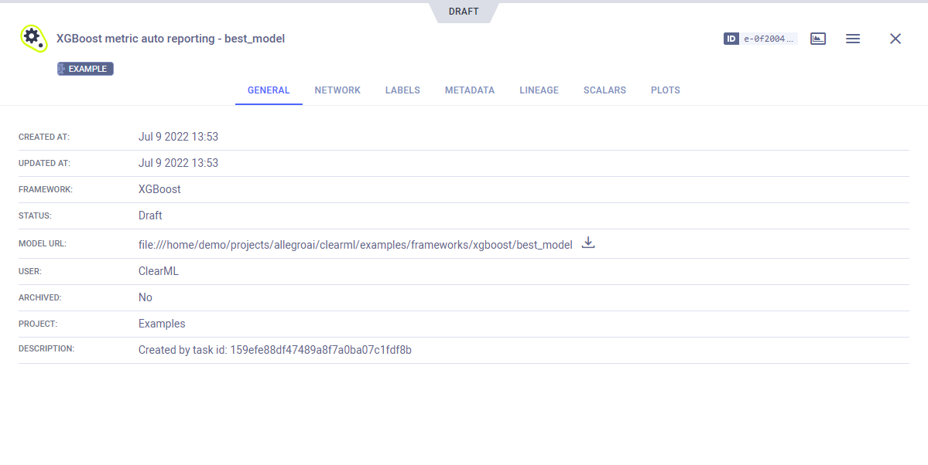Click the ID badge icon
The height and width of the screenshot is (465, 928).
click(x=731, y=39)
